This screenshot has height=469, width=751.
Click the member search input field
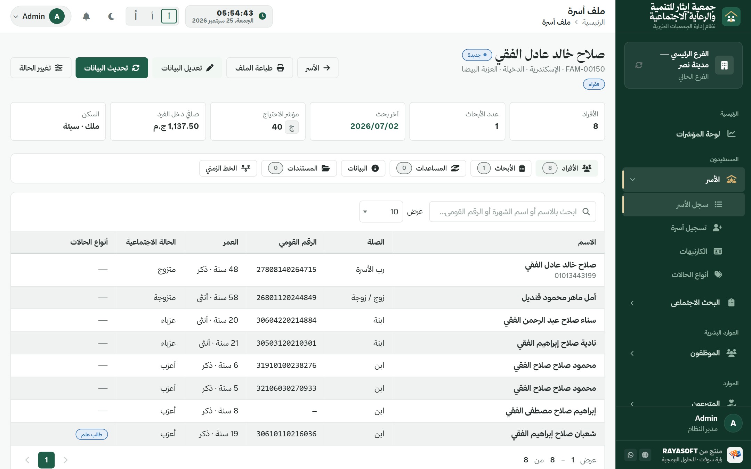tap(512, 212)
